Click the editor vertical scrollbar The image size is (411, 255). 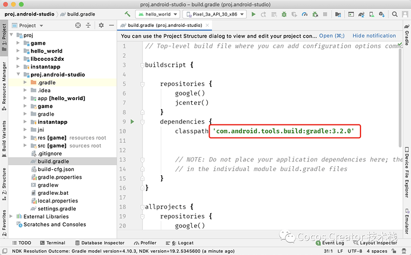coord(400,98)
